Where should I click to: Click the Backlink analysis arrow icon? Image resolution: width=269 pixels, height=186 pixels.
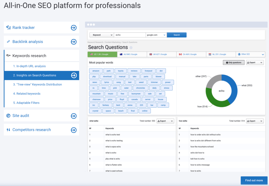pos(74,42)
